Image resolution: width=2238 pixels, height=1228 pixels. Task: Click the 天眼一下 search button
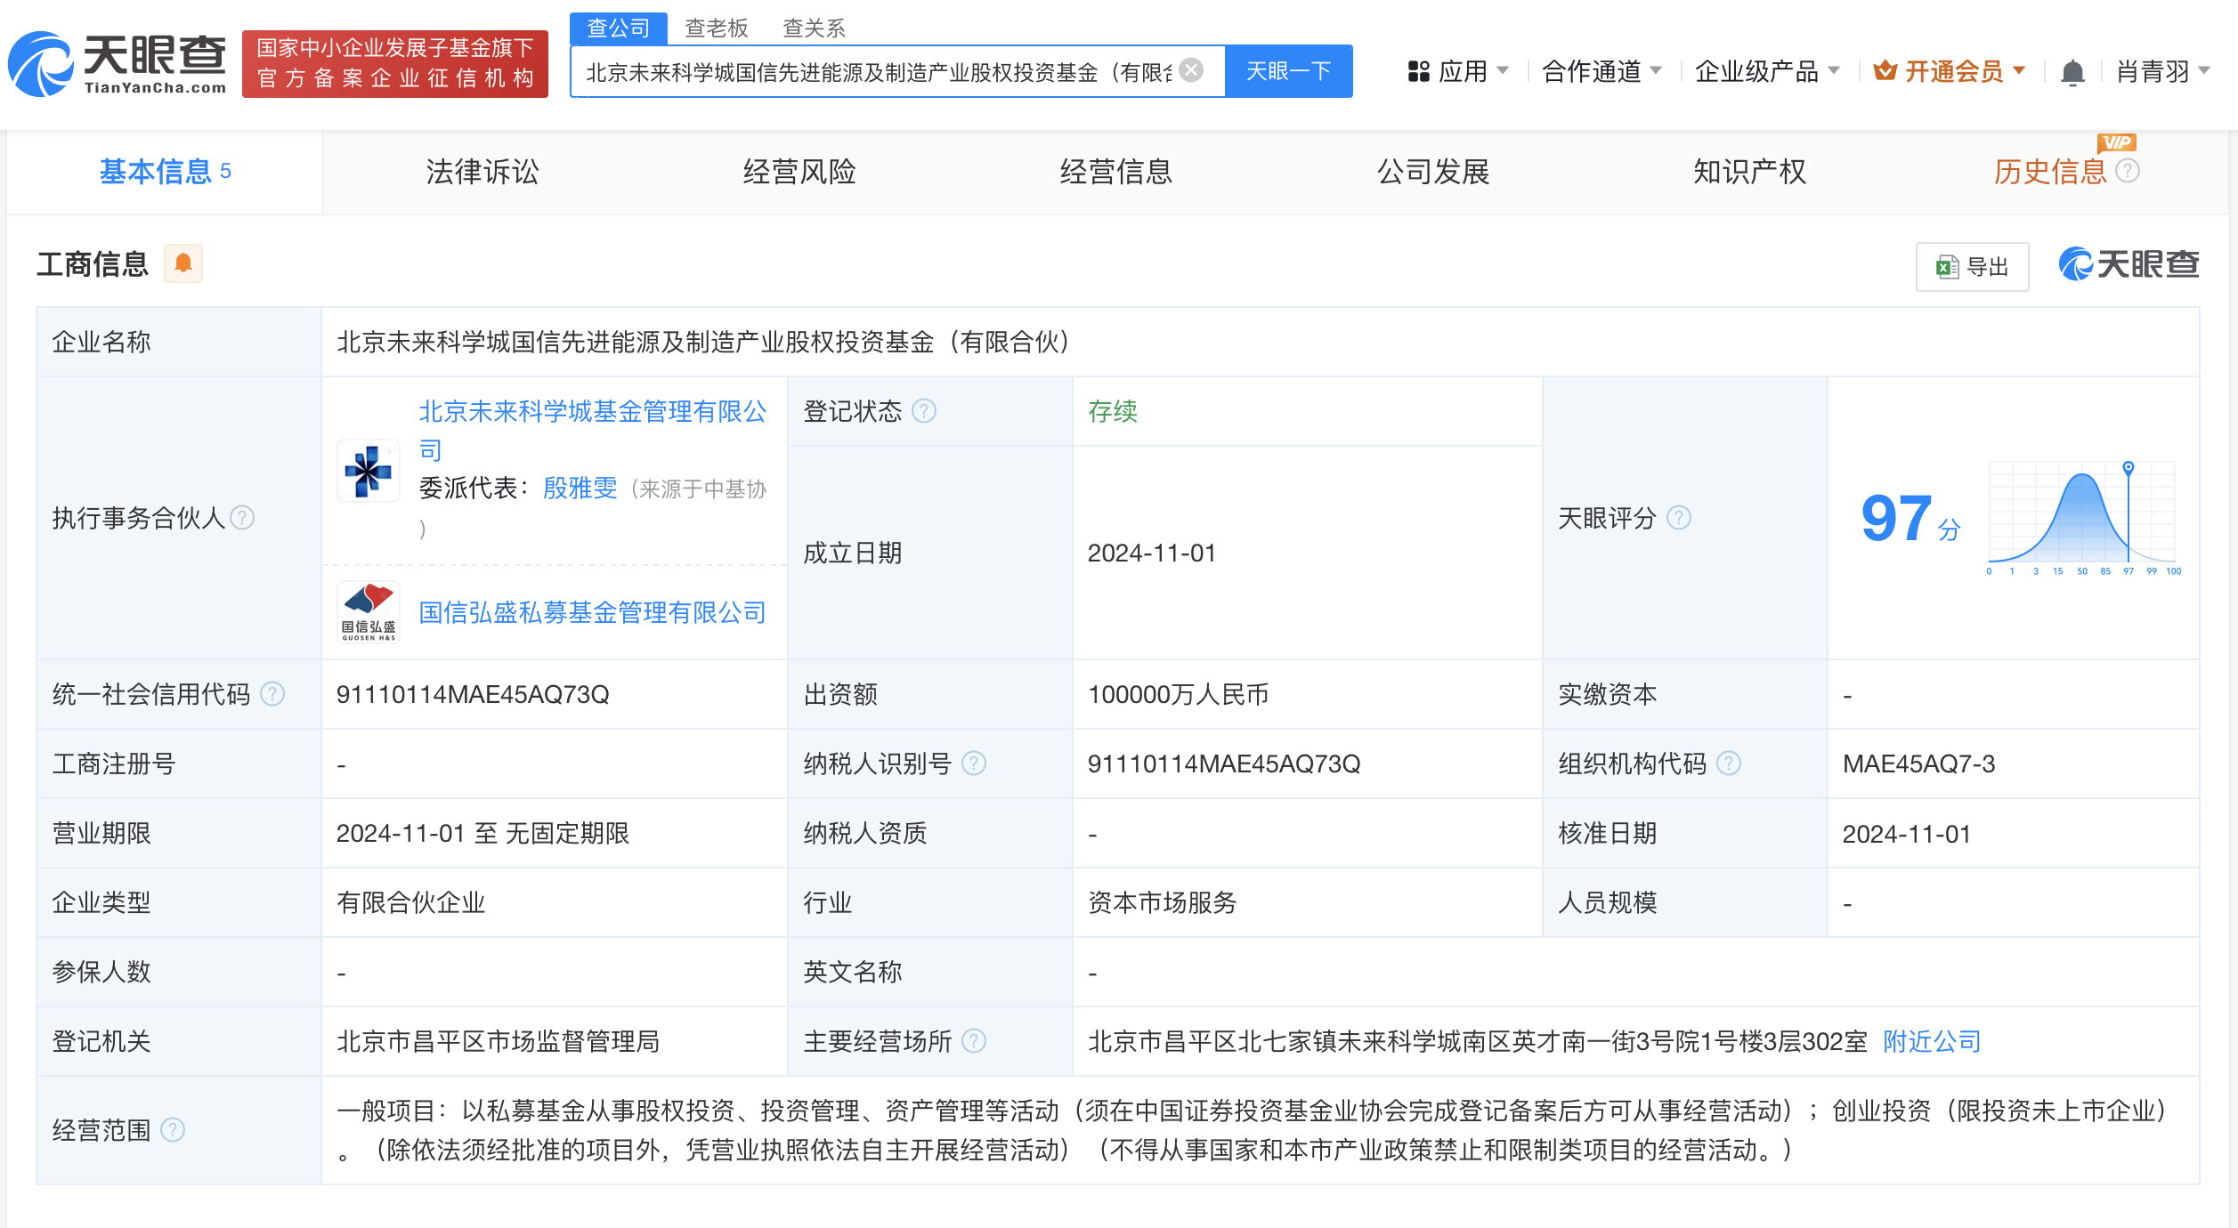[1288, 71]
